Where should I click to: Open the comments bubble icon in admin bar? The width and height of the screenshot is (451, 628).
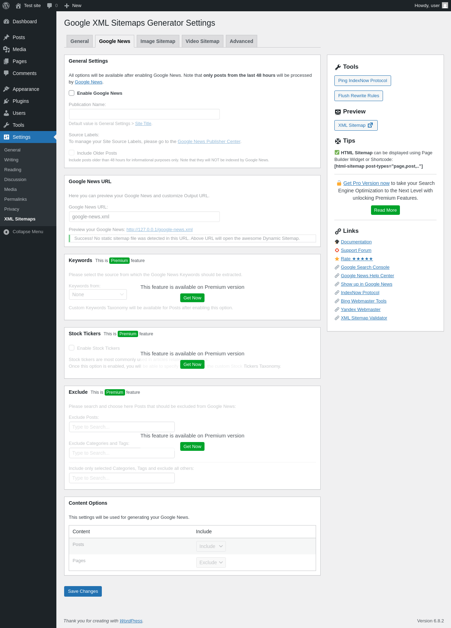[50, 6]
